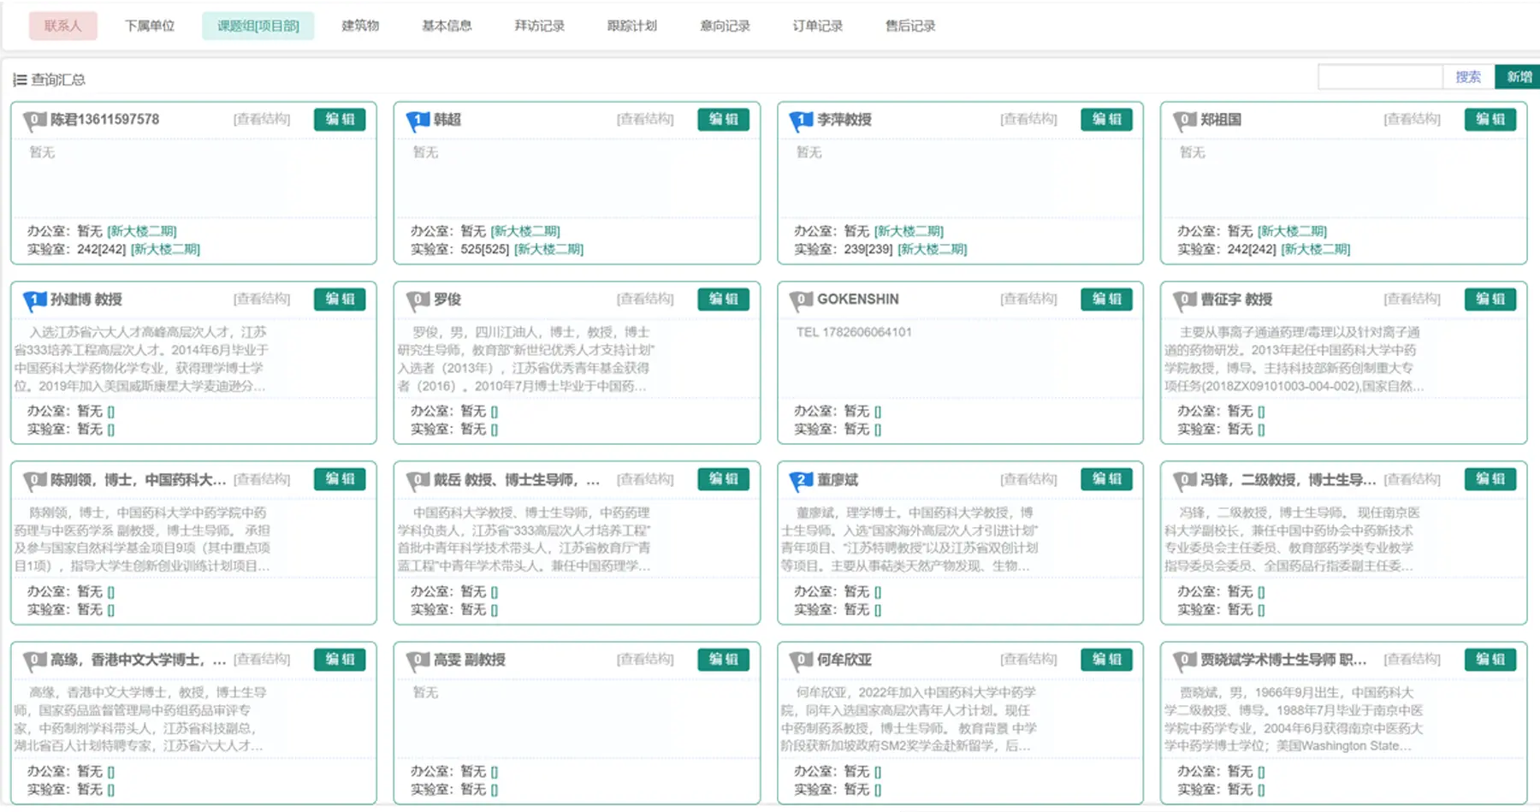Click 编辑 on the 曹征宇 教授 card

tap(1490, 299)
